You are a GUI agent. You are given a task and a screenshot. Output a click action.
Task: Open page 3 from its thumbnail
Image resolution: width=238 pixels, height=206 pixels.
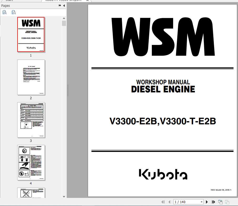31,120
